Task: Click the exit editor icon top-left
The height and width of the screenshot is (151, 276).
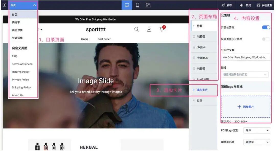Action: click(x=4, y=5)
